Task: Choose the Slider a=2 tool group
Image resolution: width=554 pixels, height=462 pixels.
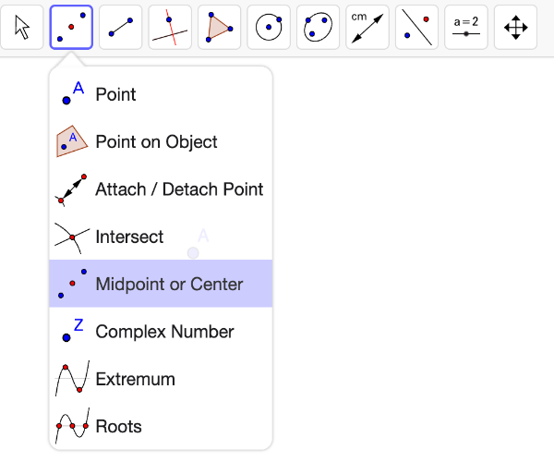Action: click(466, 27)
